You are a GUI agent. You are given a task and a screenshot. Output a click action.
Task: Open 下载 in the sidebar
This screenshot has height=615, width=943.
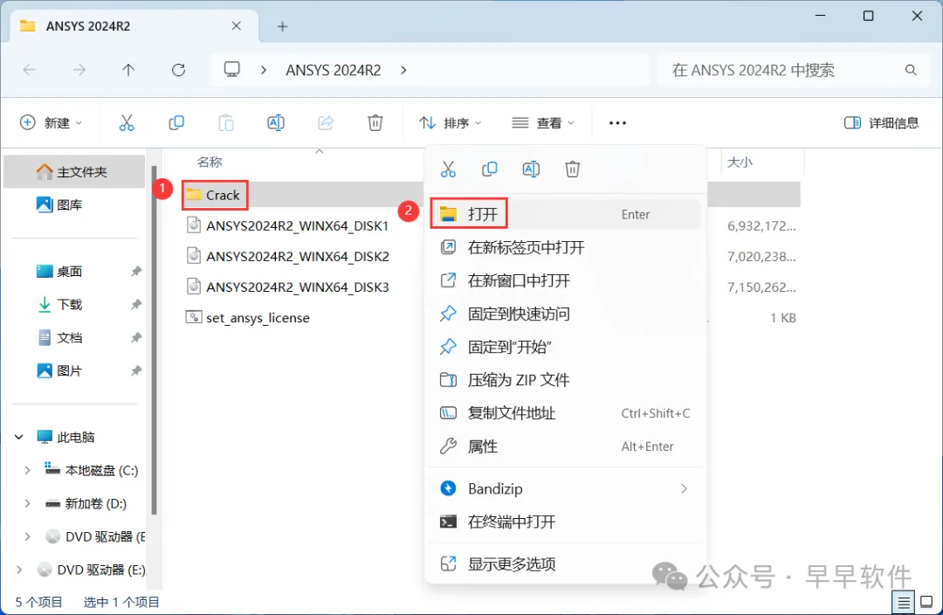click(x=74, y=305)
